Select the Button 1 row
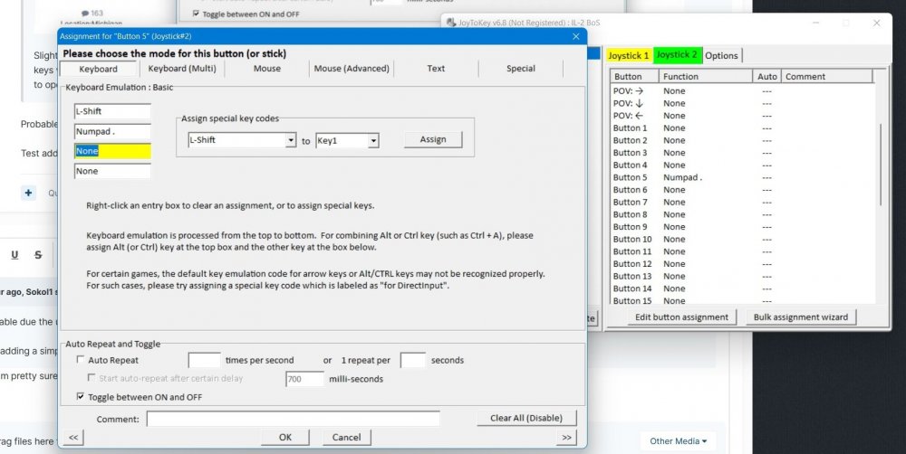Screen dimensions: 906x454 pos(741,128)
